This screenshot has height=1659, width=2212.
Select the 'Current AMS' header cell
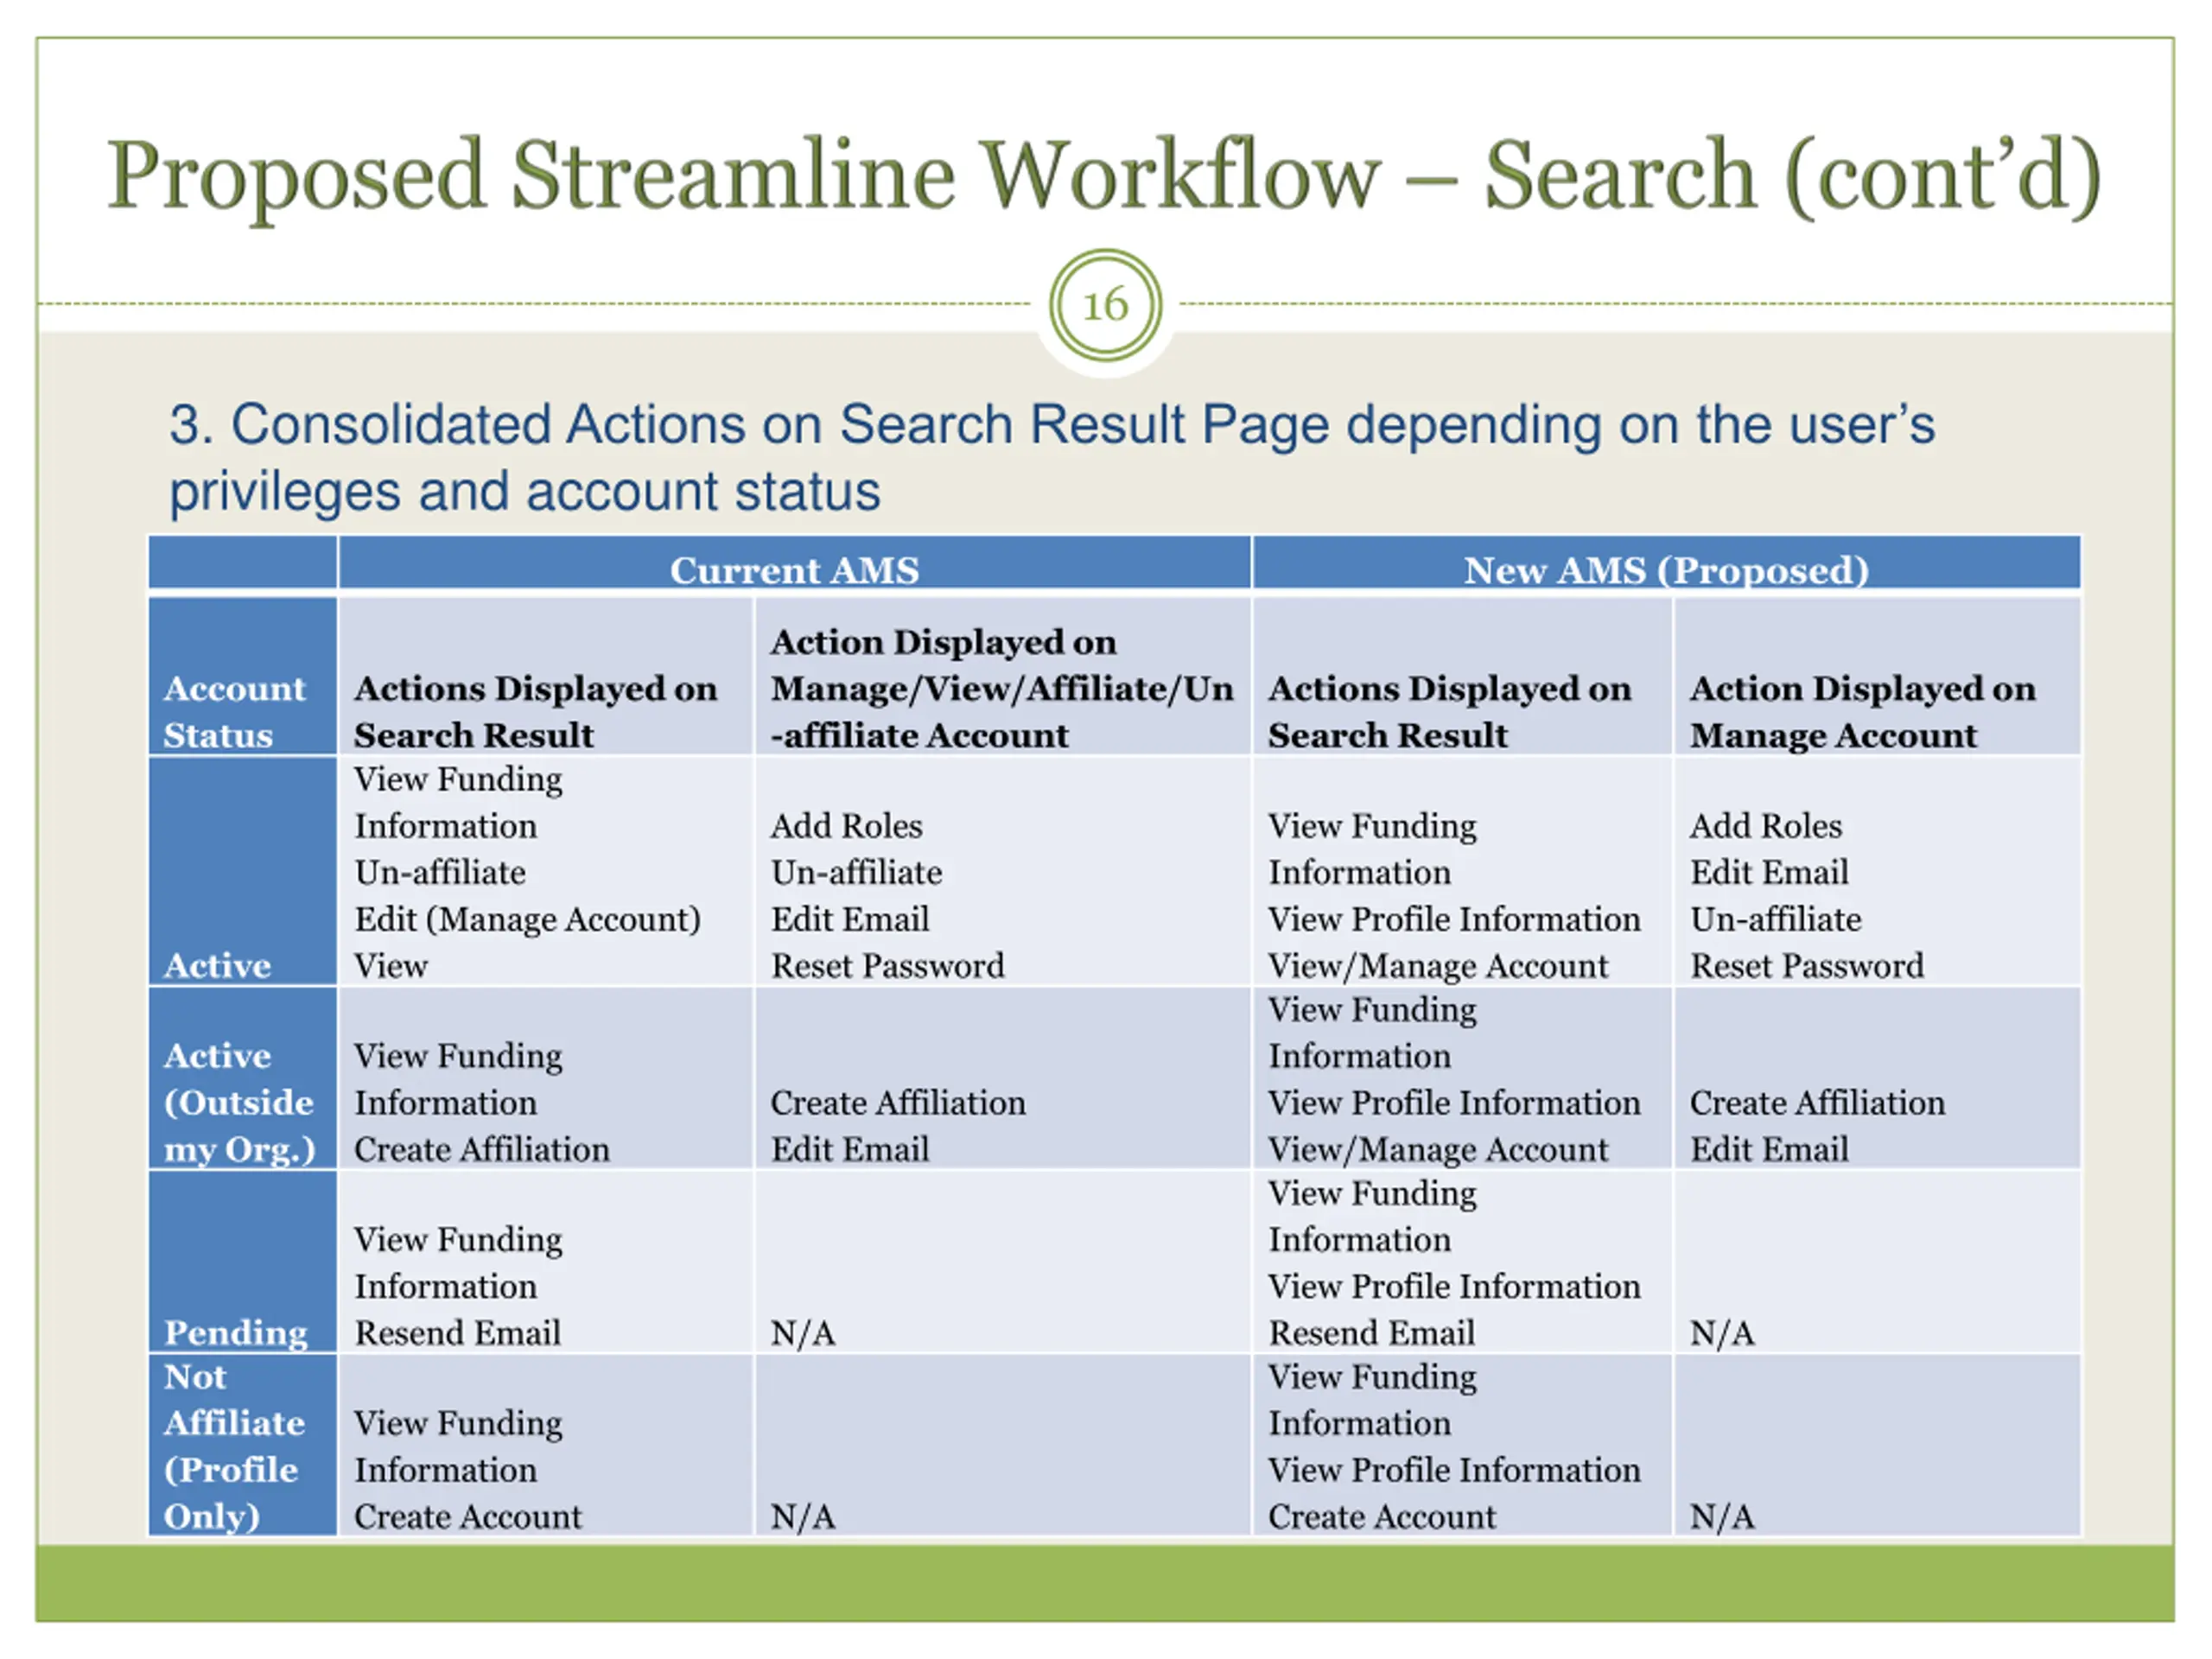coord(794,570)
